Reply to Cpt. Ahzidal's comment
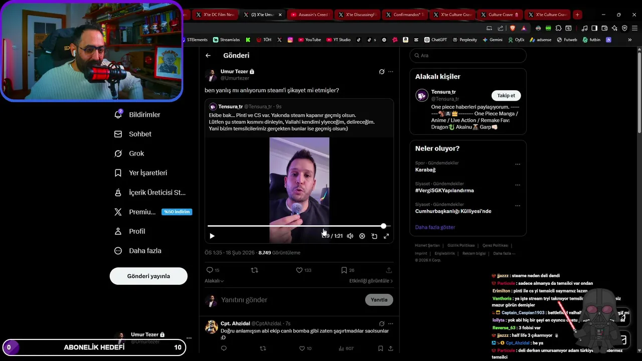This screenshot has height=361, width=642. 224,348
